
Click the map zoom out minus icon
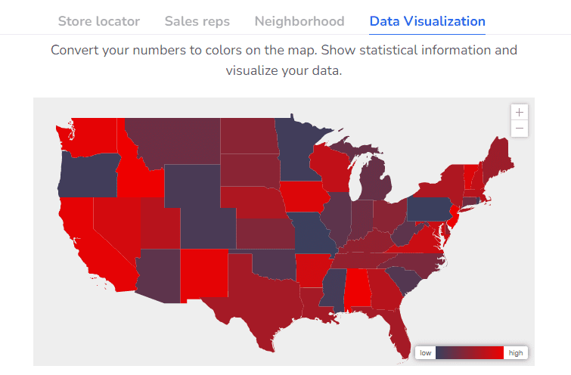click(x=519, y=129)
